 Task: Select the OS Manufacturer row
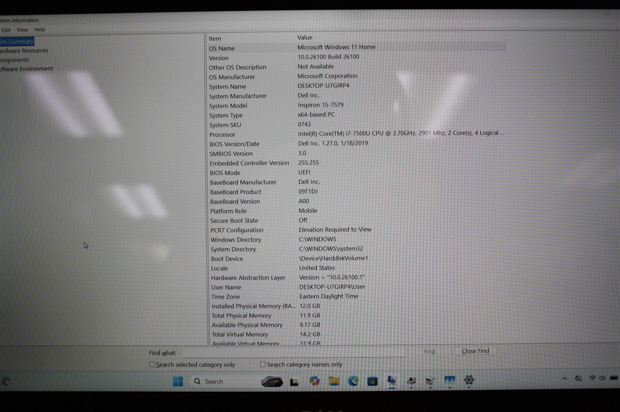[x=357, y=76]
